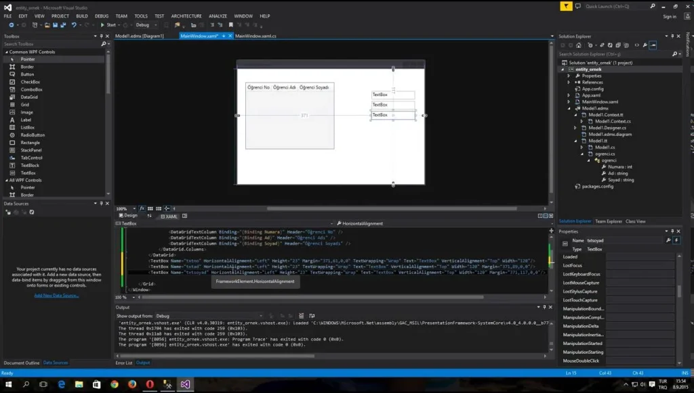This screenshot has height=393, width=694.
Task: Click the Sign in link
Action: [670, 17]
